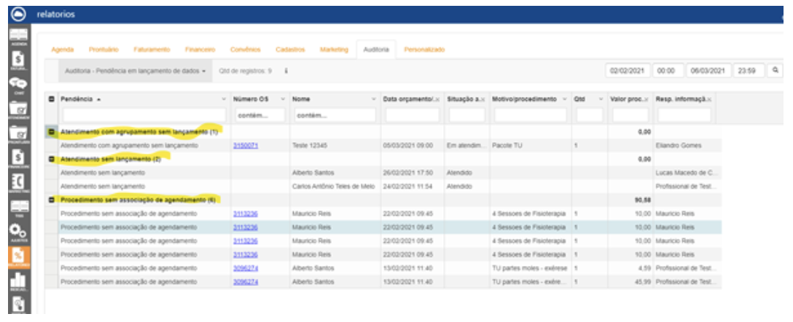Open Resp. informação column menu arrow
This screenshot has width=793, height=322.
[x=709, y=99]
